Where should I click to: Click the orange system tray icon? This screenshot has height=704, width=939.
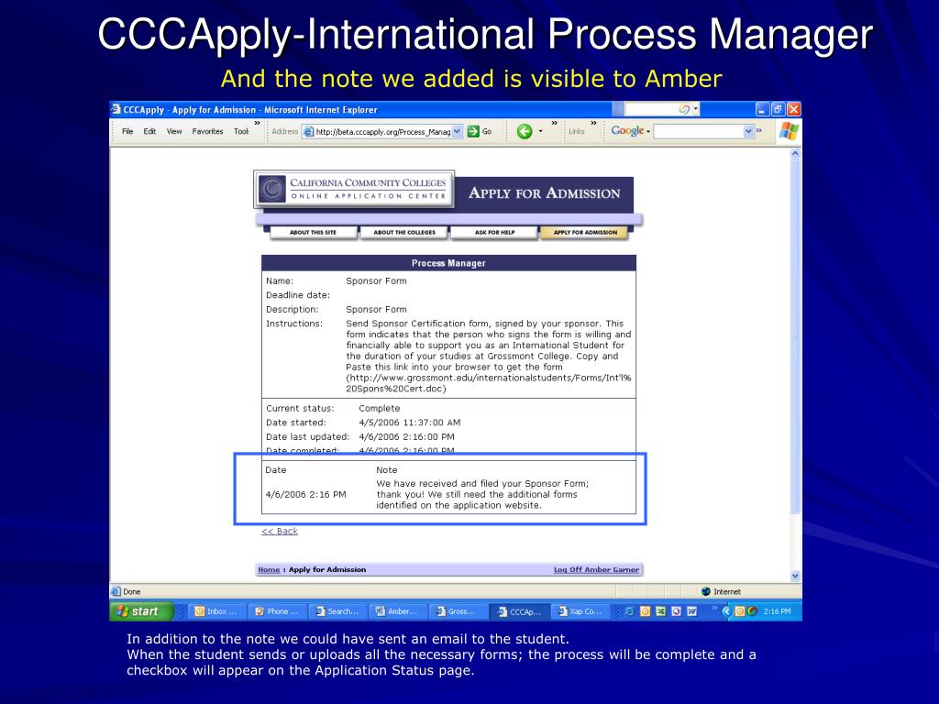pyautogui.click(x=740, y=611)
